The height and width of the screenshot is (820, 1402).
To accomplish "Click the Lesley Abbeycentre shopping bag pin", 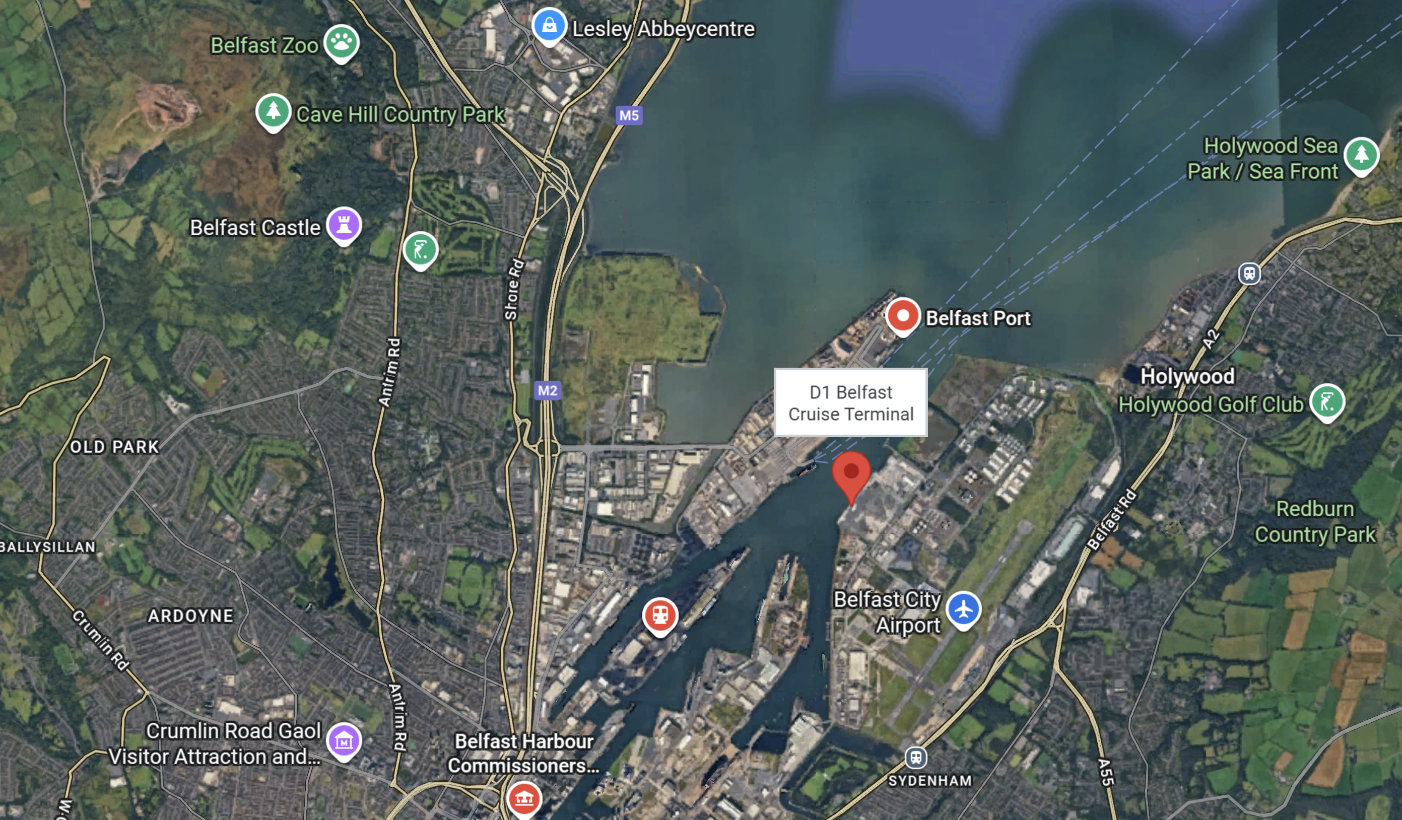I will pos(549,26).
